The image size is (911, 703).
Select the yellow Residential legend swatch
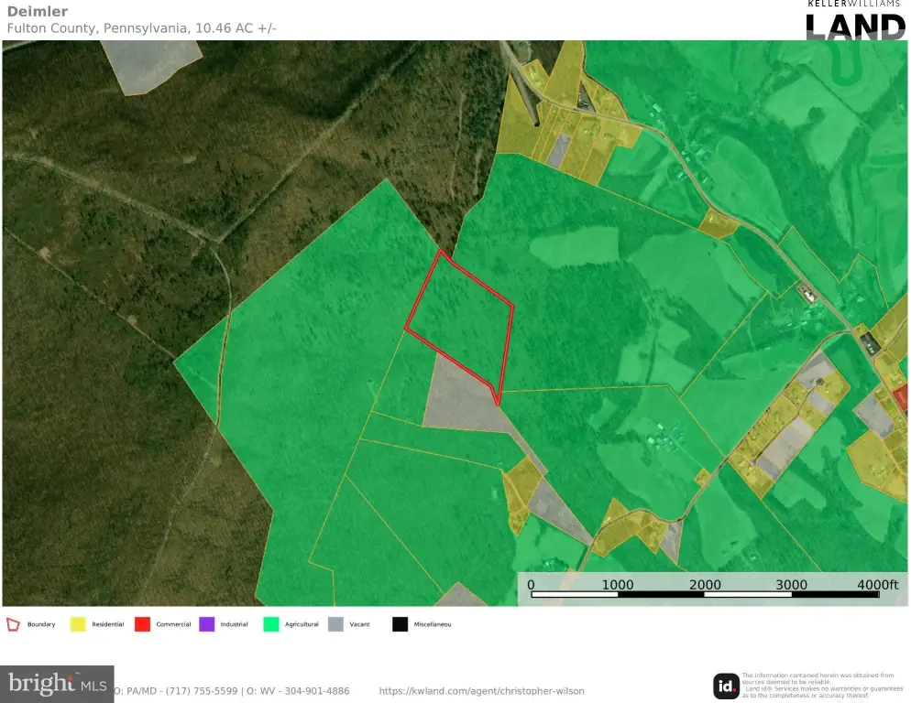click(77, 624)
